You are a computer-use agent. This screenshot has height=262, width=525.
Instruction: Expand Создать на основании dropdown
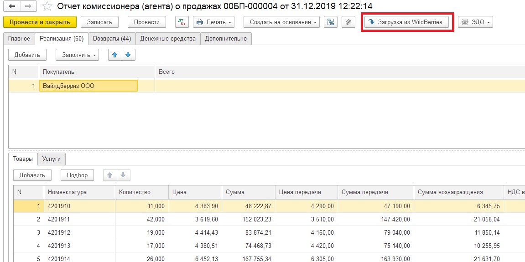(x=281, y=22)
